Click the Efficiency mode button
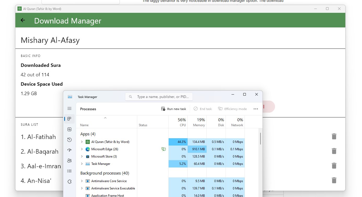Screen dimensions: 362x197 click(x=232, y=109)
